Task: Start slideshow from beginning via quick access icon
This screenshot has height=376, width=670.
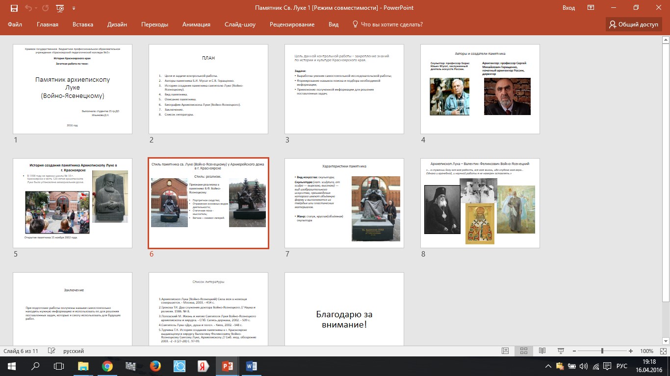Action: point(60,8)
